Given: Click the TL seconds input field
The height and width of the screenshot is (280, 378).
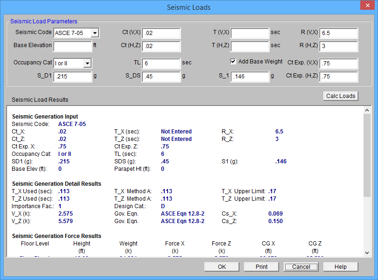Looking at the screenshot, I should [x=161, y=63].
